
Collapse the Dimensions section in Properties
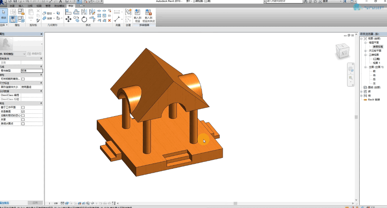41,83
